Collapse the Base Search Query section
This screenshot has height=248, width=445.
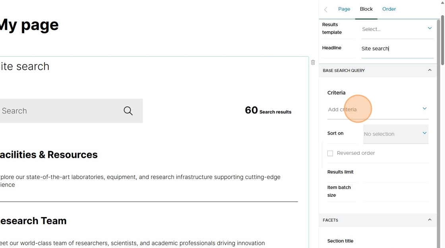[430, 70]
